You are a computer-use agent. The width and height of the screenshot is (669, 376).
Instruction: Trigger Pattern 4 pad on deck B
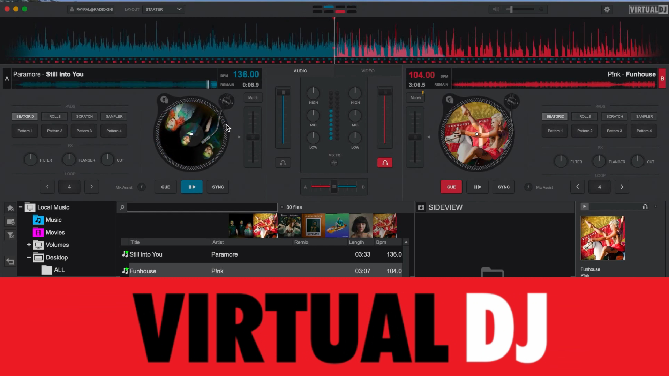[x=644, y=131]
